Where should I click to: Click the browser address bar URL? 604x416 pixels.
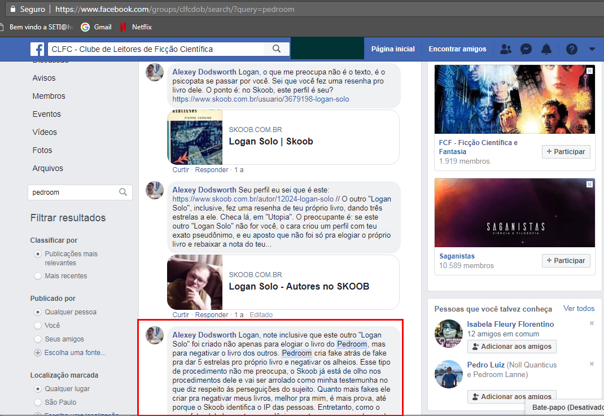point(175,9)
